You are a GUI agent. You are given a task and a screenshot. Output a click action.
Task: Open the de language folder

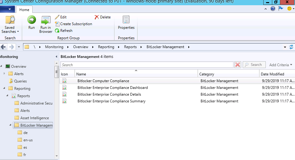pyautogui.click(x=26, y=133)
